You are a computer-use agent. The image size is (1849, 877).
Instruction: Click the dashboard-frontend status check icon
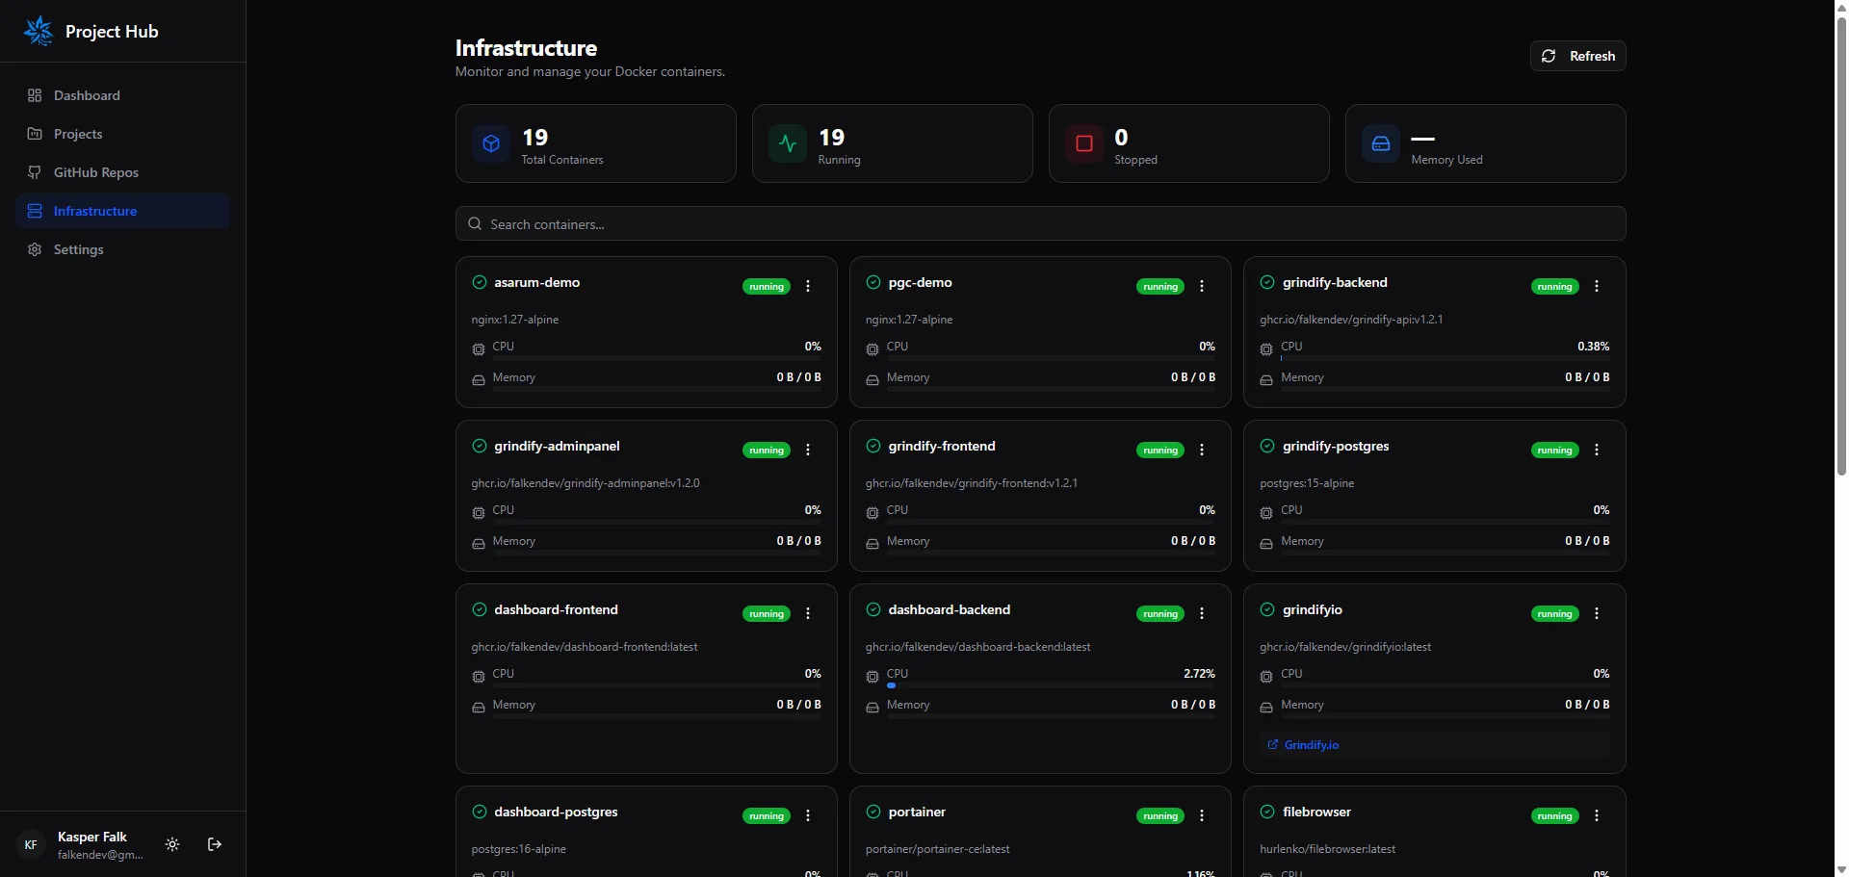(x=480, y=609)
